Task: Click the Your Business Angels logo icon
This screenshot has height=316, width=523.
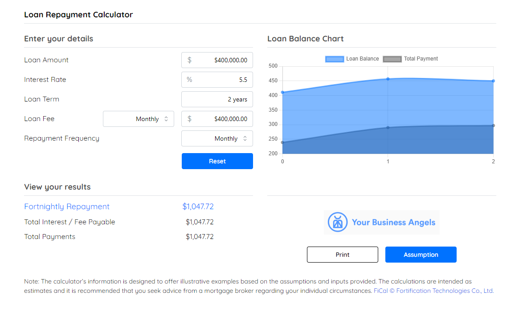Action: 337,222
